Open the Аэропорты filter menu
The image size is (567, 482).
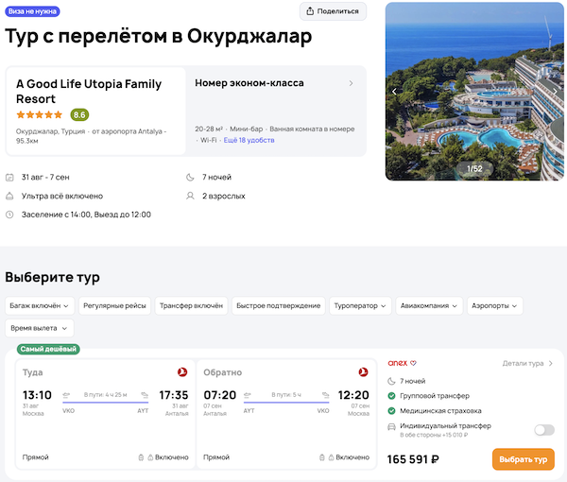tap(495, 305)
